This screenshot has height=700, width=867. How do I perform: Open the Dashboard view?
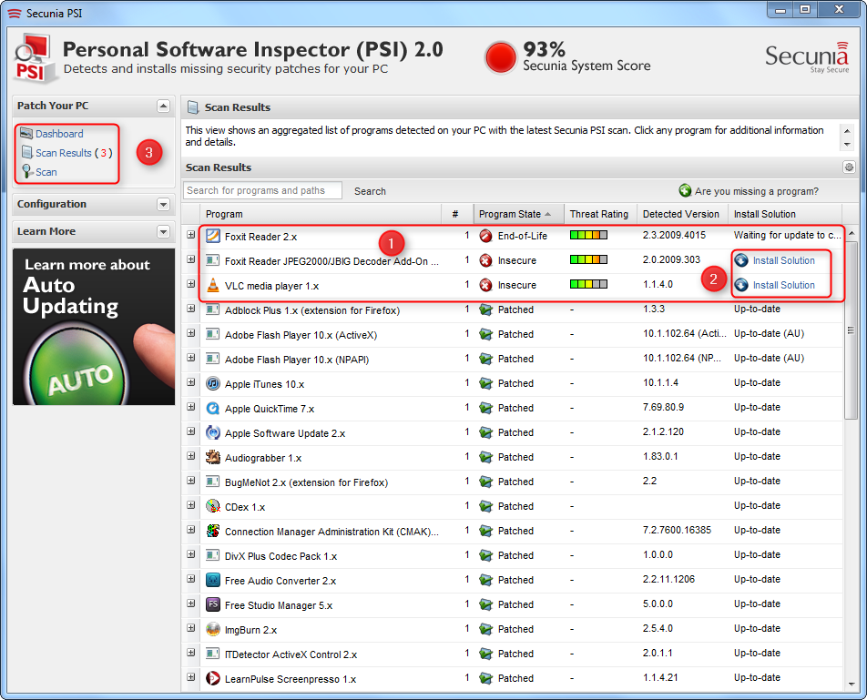[x=58, y=134]
